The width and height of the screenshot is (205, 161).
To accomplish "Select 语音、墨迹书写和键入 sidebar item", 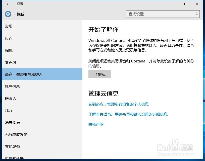I will coord(42,74).
